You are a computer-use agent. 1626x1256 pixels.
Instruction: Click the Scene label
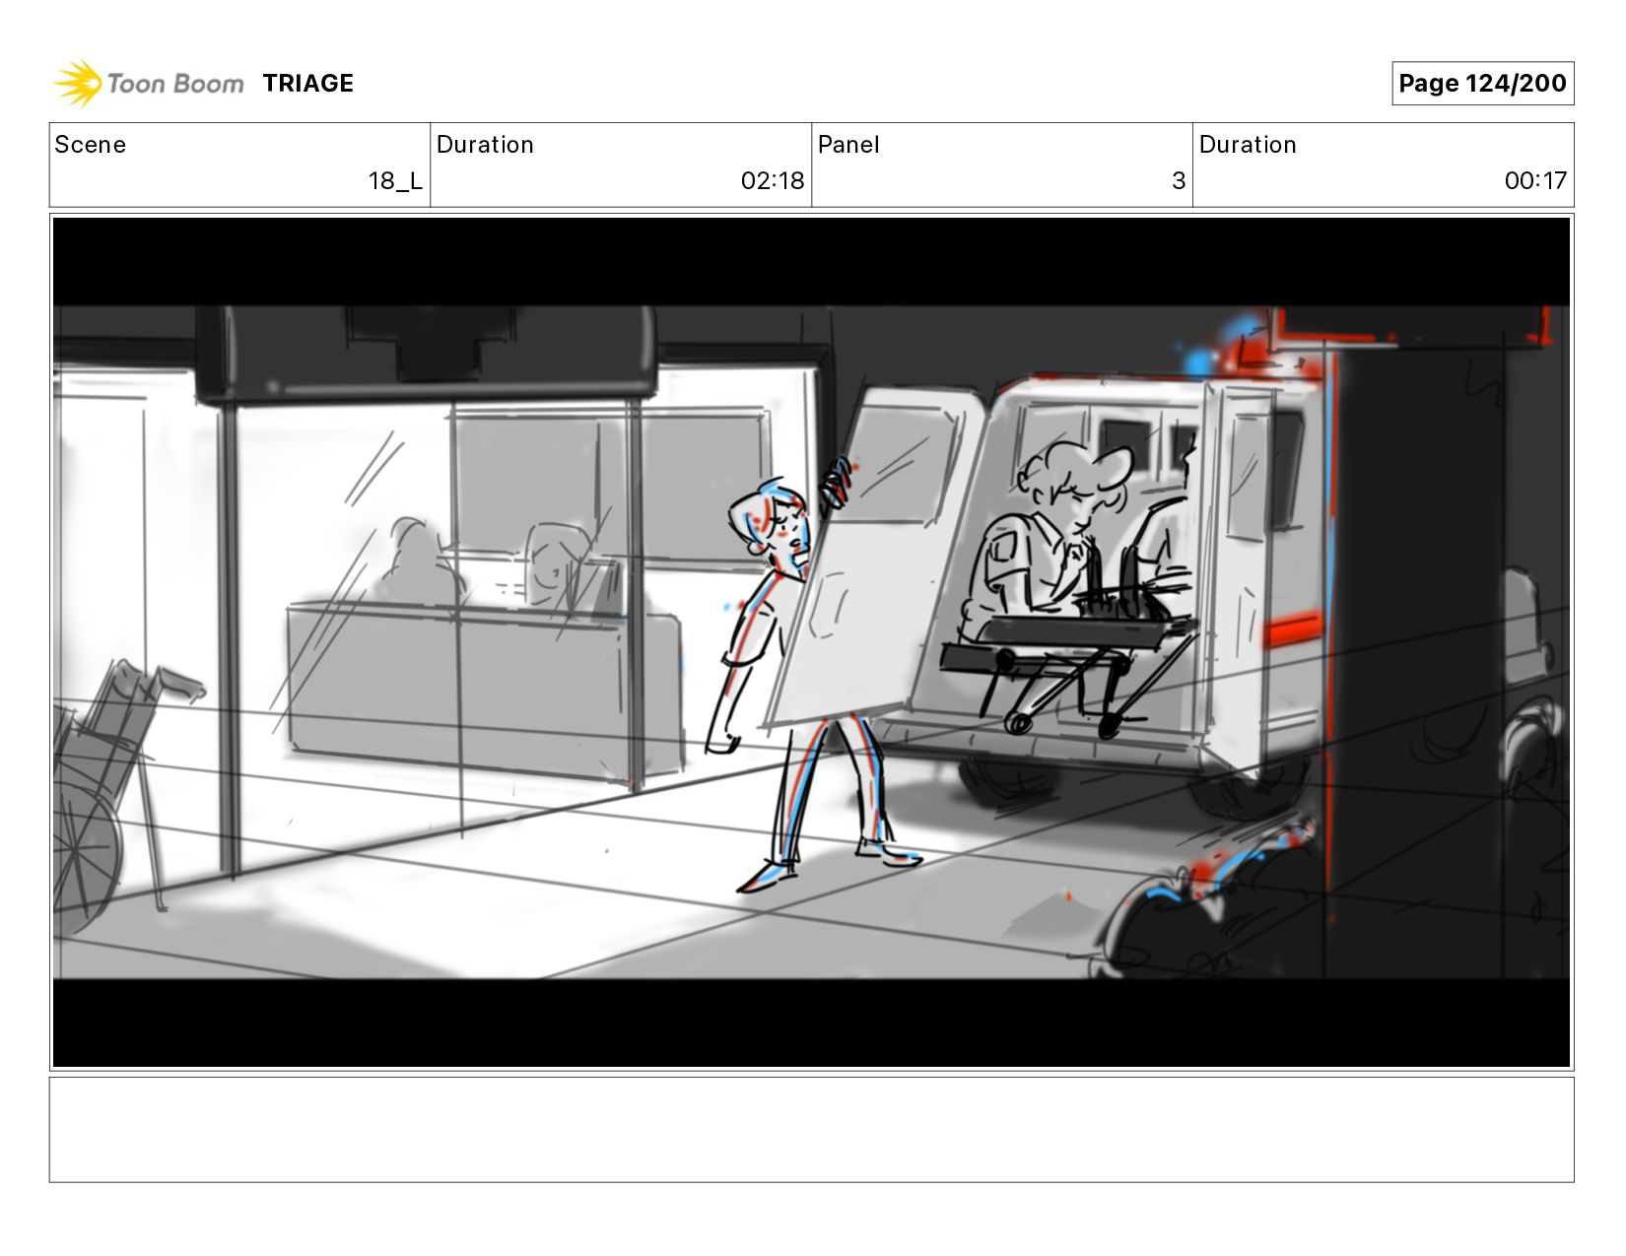pyautogui.click(x=91, y=145)
